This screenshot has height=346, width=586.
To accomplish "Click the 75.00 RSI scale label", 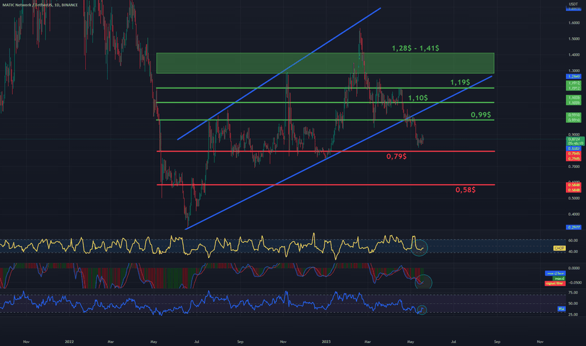I will [x=573, y=293].
